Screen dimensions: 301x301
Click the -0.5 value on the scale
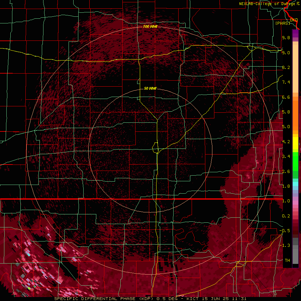click(285, 231)
